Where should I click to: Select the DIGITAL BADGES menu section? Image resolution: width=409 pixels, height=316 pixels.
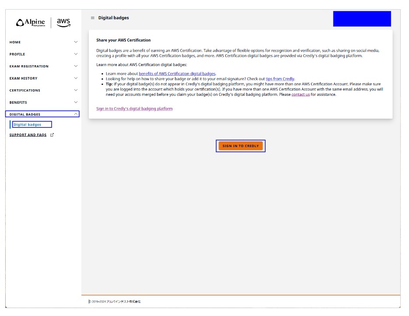point(42,114)
